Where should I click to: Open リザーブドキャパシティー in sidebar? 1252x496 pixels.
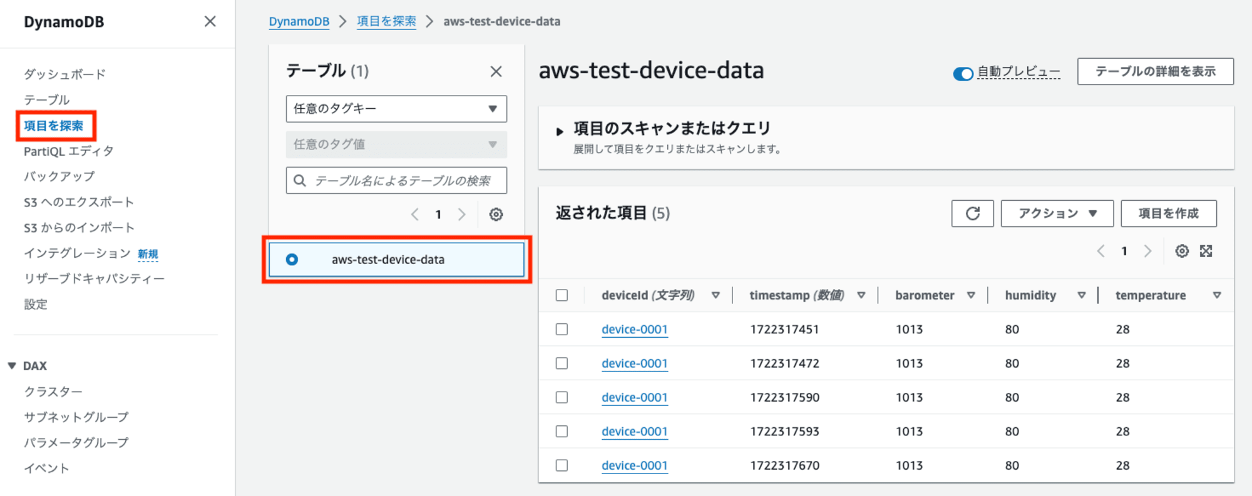[94, 279]
